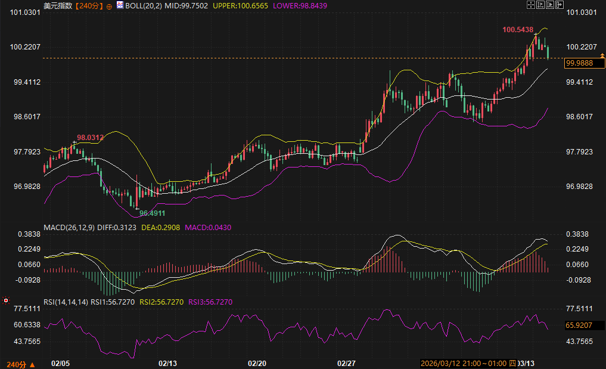
Task: Click the 美元指数 symbol name
Action: 58,5
